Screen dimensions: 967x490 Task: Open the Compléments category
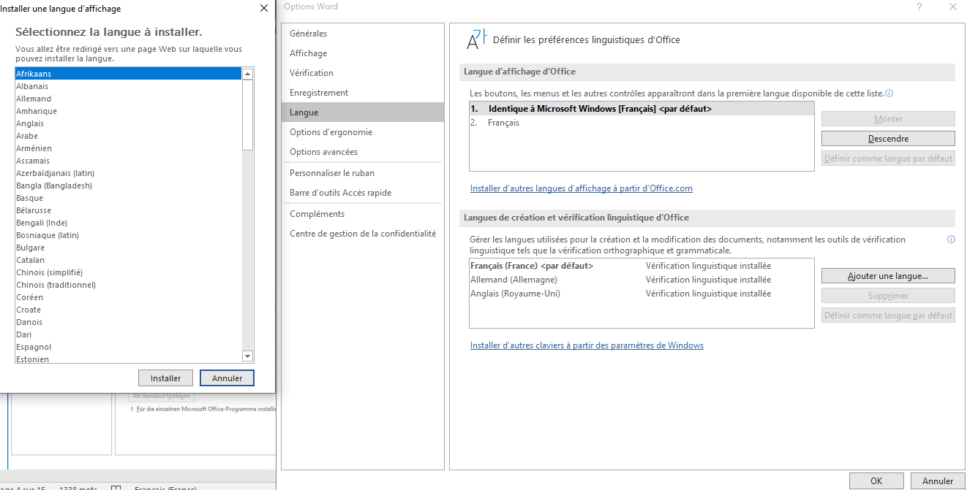pyautogui.click(x=362, y=214)
